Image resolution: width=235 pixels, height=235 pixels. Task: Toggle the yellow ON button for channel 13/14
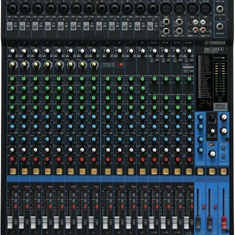(x=154, y=171)
